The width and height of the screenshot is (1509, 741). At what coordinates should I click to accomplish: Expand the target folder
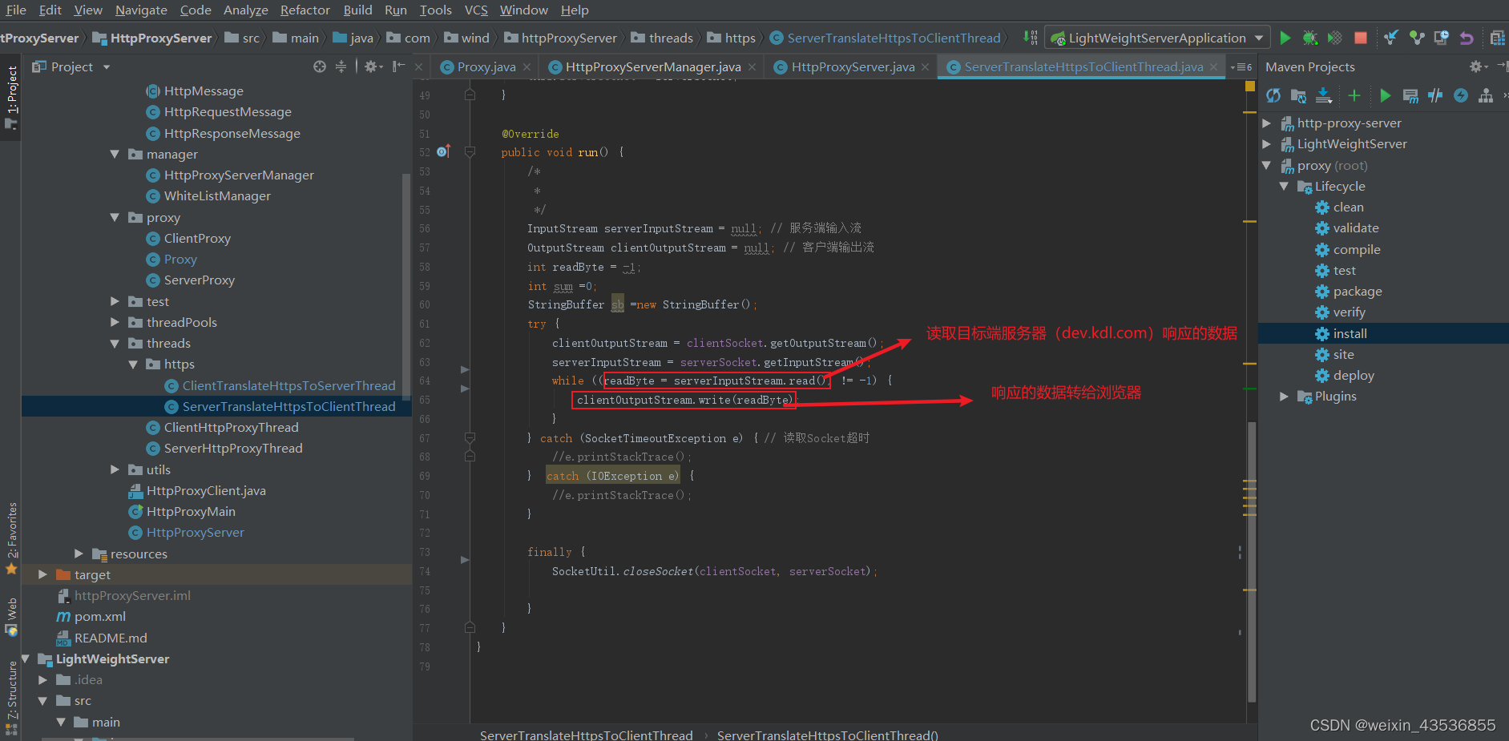click(42, 574)
